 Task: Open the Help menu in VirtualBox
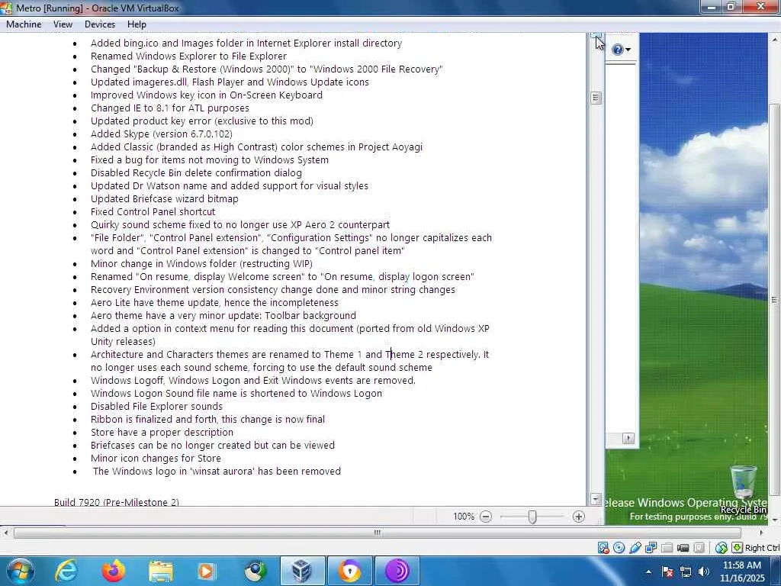tap(137, 24)
